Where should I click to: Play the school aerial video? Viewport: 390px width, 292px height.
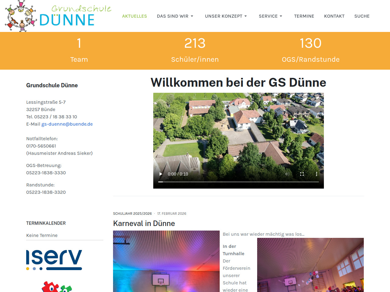[x=161, y=174]
